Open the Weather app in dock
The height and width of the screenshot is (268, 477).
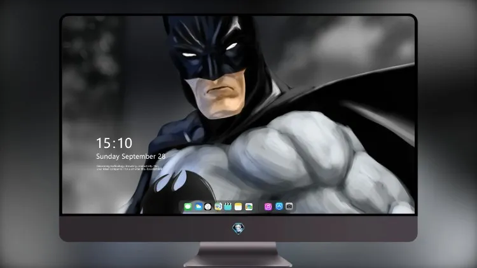198,206
